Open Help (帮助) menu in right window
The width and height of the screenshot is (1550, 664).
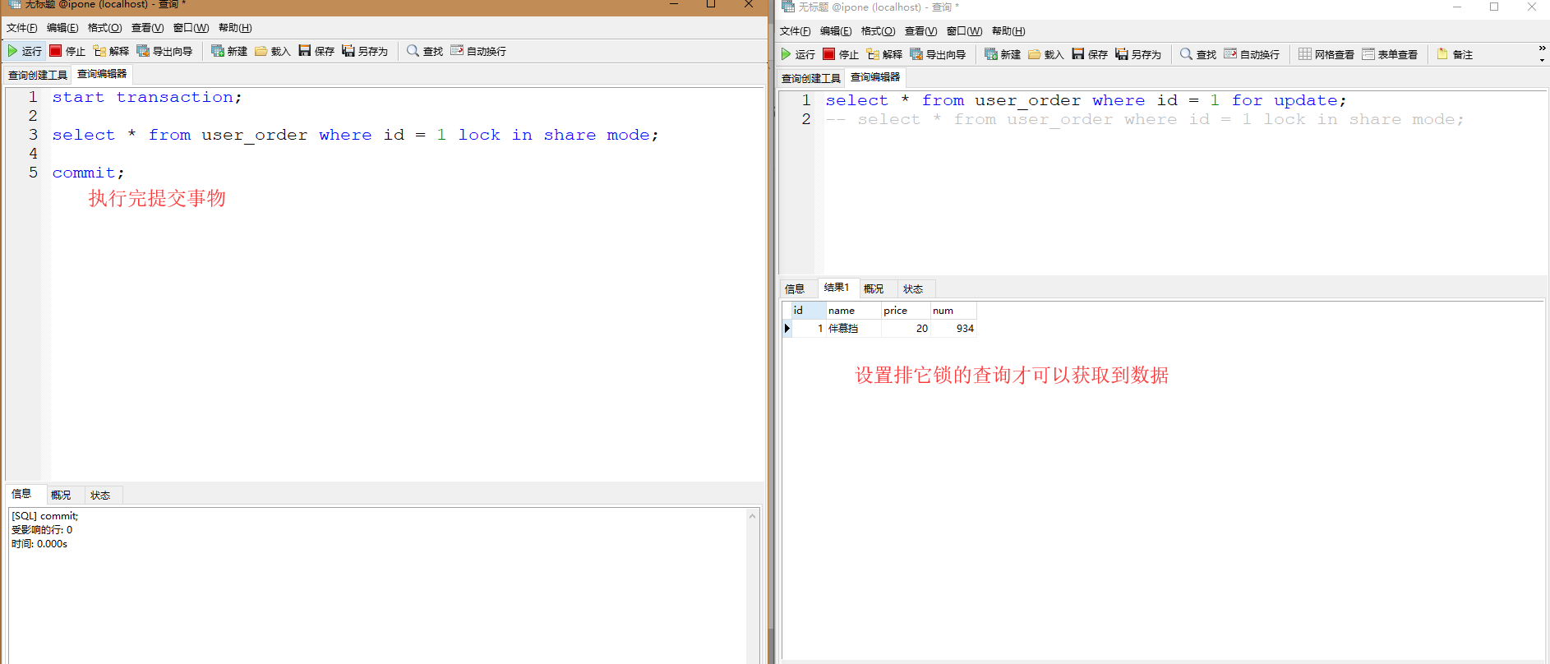point(1008,31)
